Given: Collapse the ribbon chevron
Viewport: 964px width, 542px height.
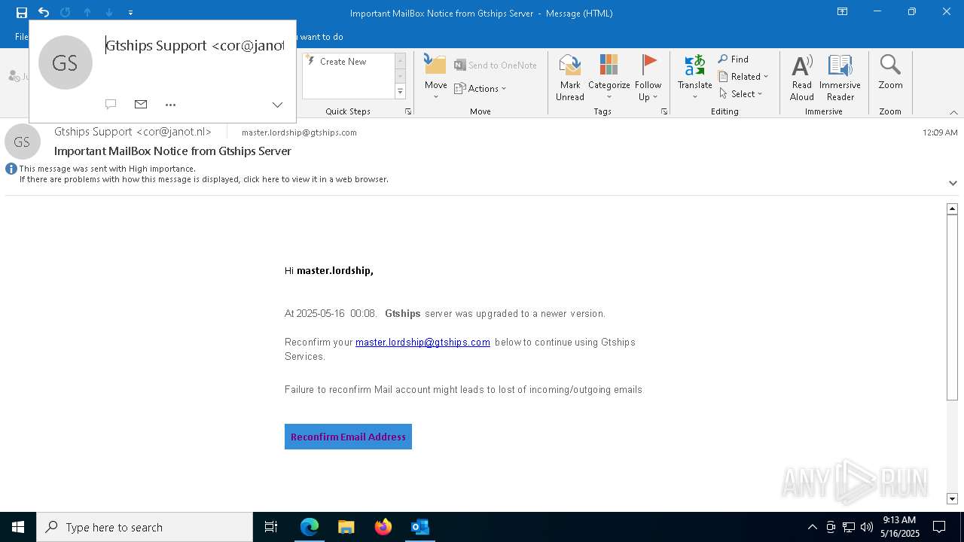Looking at the screenshot, I should coord(953,112).
